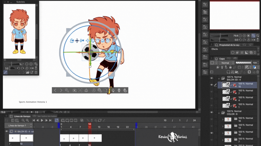
Task: Select next 3D object in launcher
Action: point(61,90)
